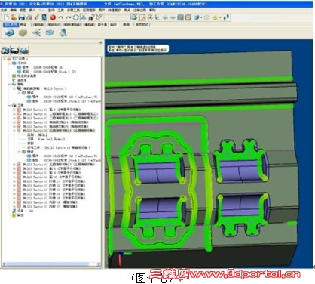This screenshot has height=284, width=315.
Task: Select operation 2 row in the tree
Action: [x=58, y=114]
